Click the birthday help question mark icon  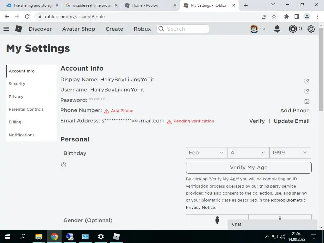pyautogui.click(x=64, y=165)
